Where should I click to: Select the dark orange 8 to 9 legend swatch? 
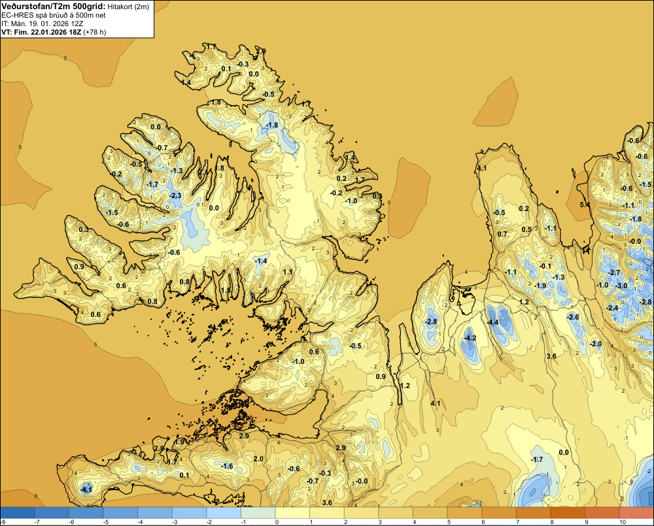(x=568, y=512)
